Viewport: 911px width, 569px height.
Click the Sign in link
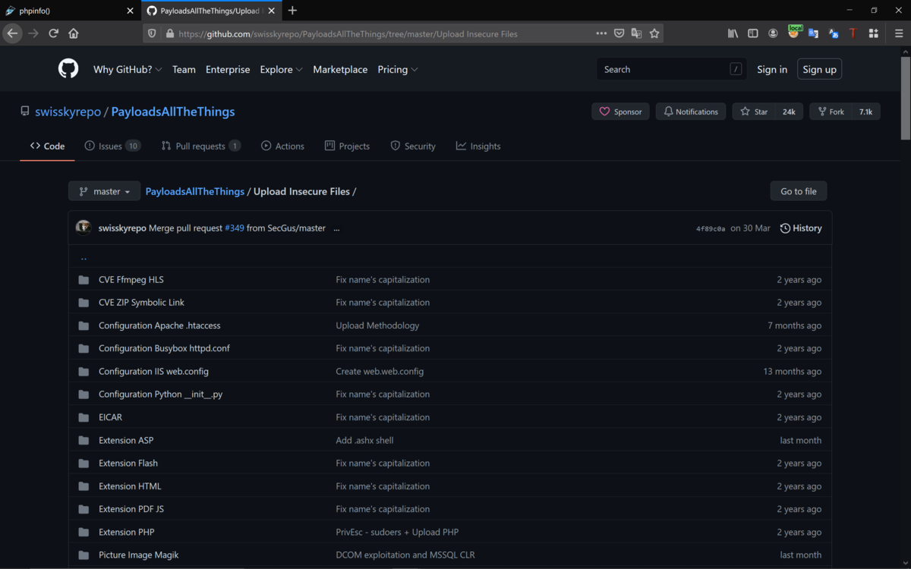point(772,69)
